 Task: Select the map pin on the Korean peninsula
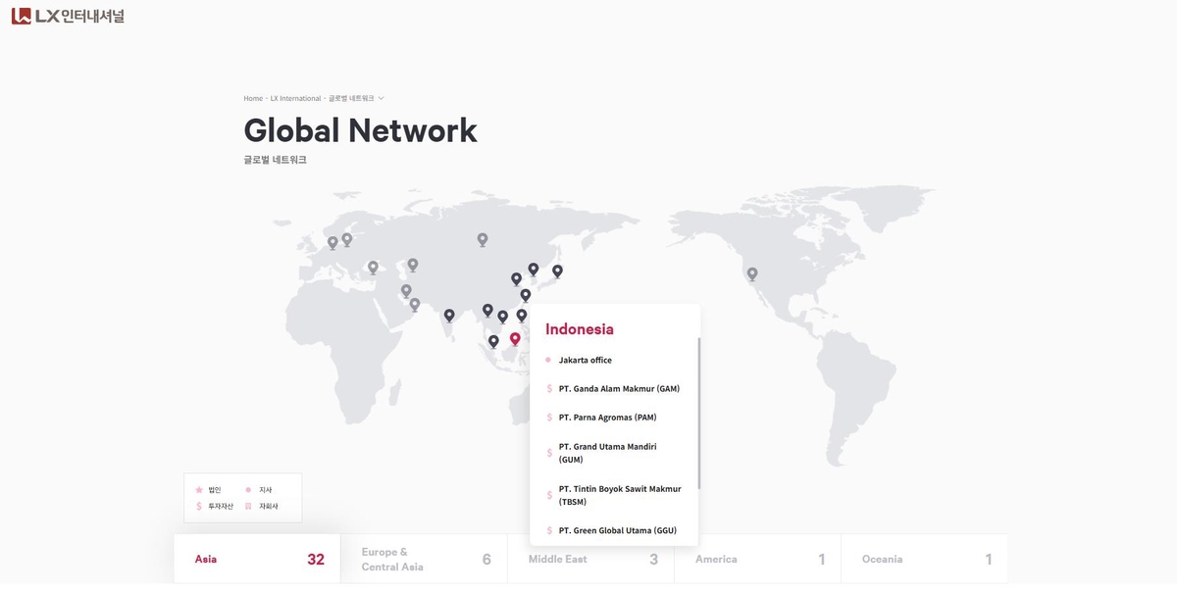tap(534, 269)
